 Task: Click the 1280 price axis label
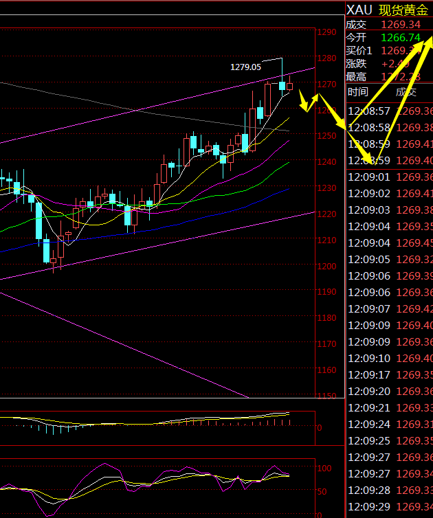[x=327, y=58]
